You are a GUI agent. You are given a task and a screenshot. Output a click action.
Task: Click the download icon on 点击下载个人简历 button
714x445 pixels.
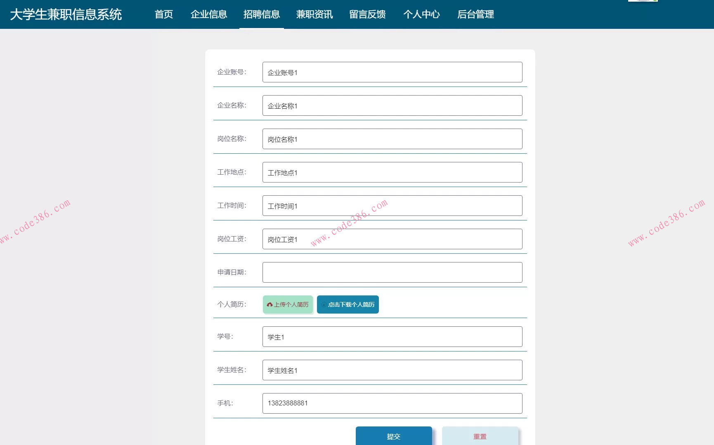[324, 305]
